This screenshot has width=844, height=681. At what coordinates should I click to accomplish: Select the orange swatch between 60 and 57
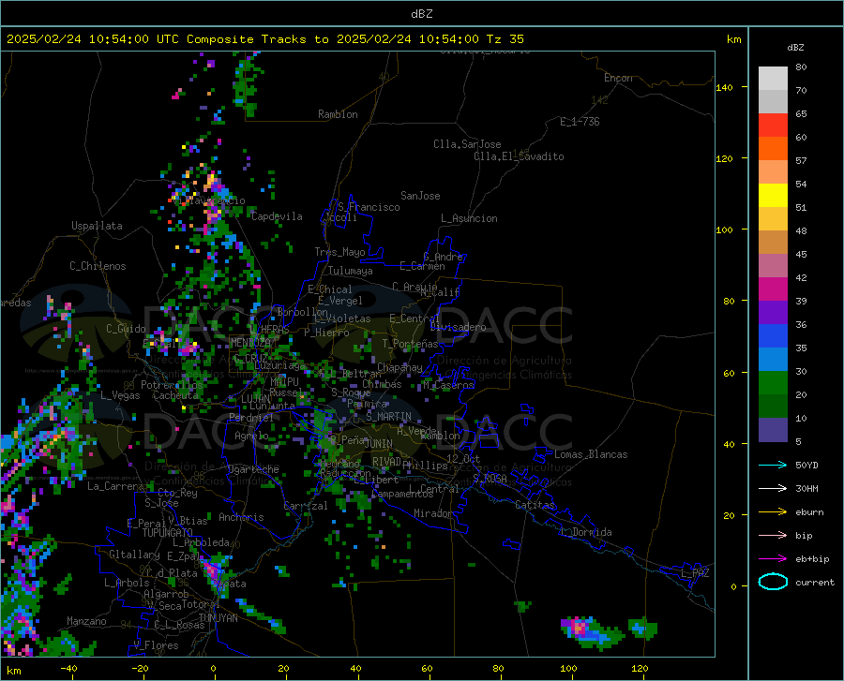(773, 149)
